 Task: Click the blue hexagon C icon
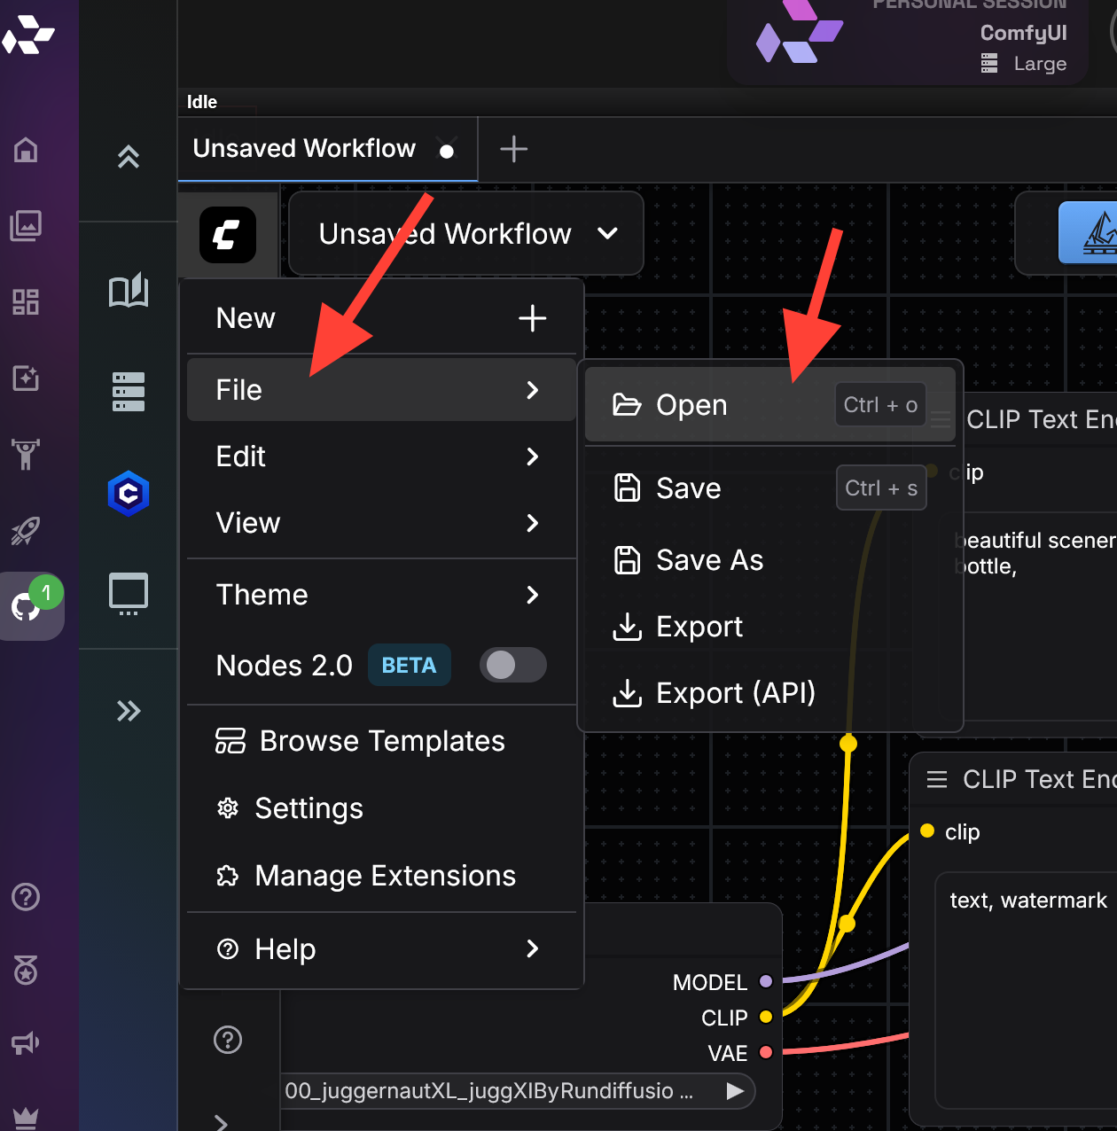(129, 494)
